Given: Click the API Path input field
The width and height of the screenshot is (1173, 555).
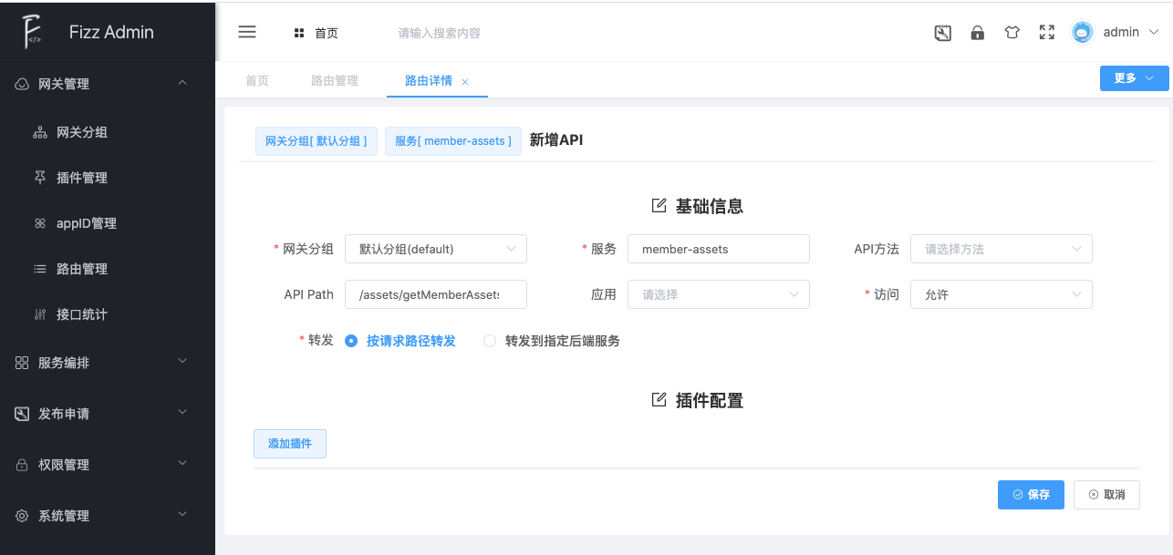Looking at the screenshot, I should point(435,294).
